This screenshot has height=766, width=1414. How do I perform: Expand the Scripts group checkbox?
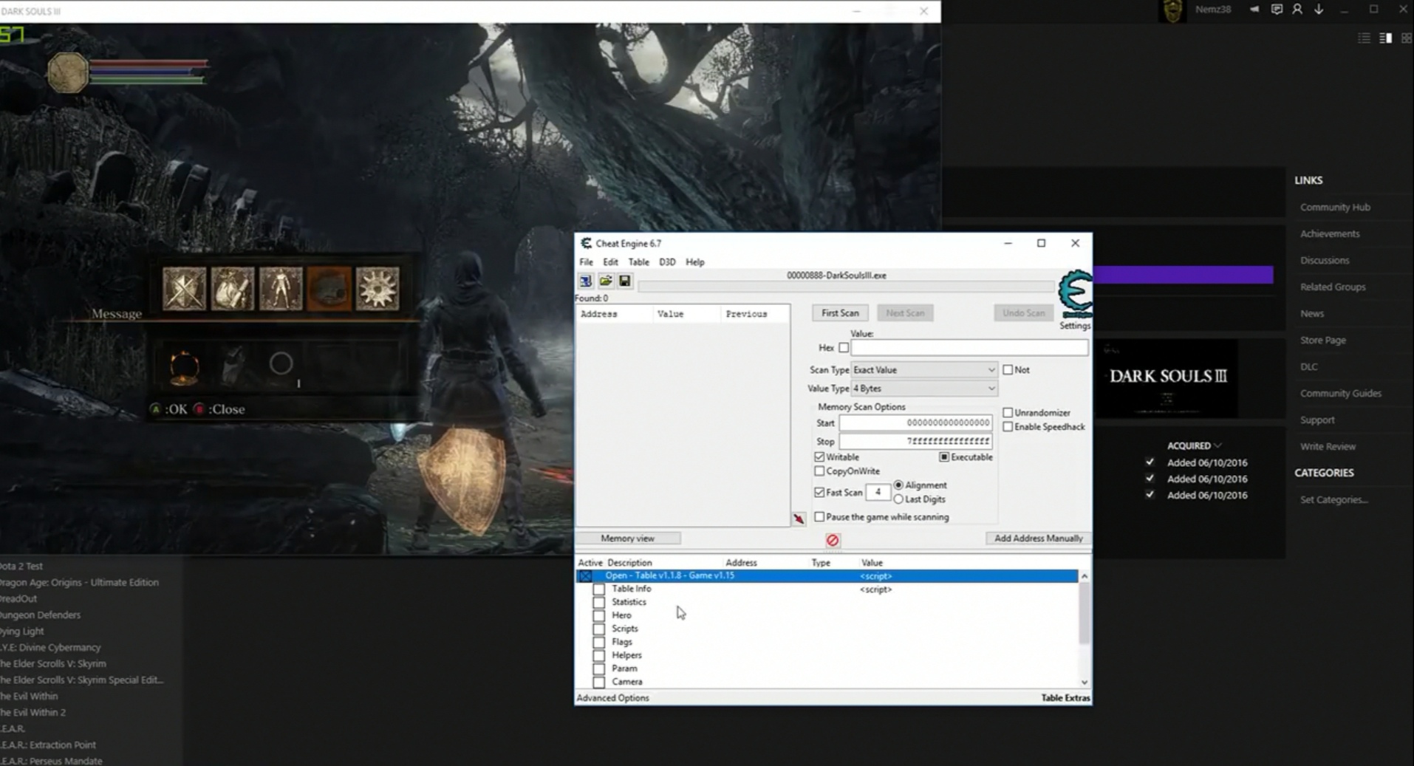pos(599,629)
